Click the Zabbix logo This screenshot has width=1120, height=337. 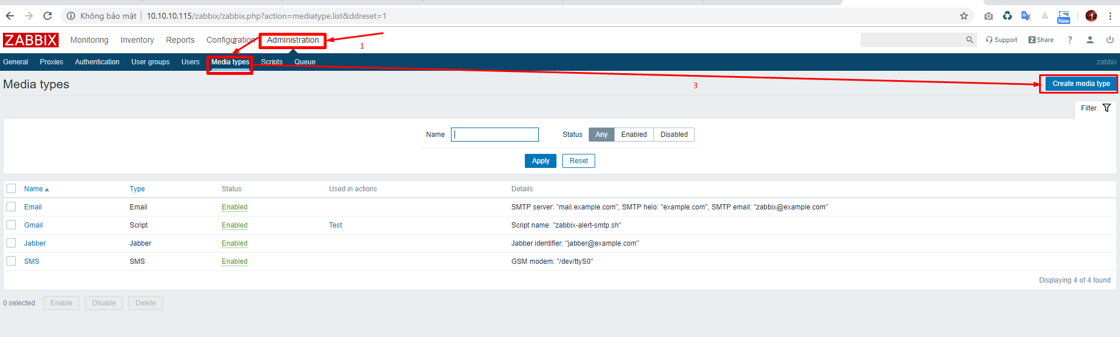click(30, 40)
